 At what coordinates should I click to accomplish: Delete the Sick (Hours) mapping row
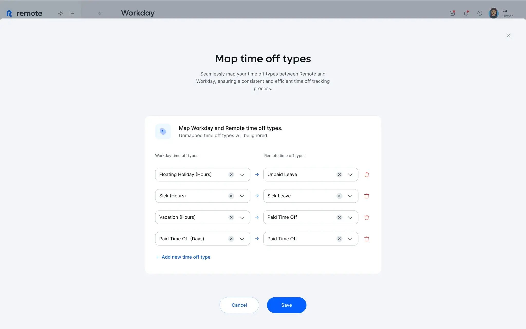point(367,196)
